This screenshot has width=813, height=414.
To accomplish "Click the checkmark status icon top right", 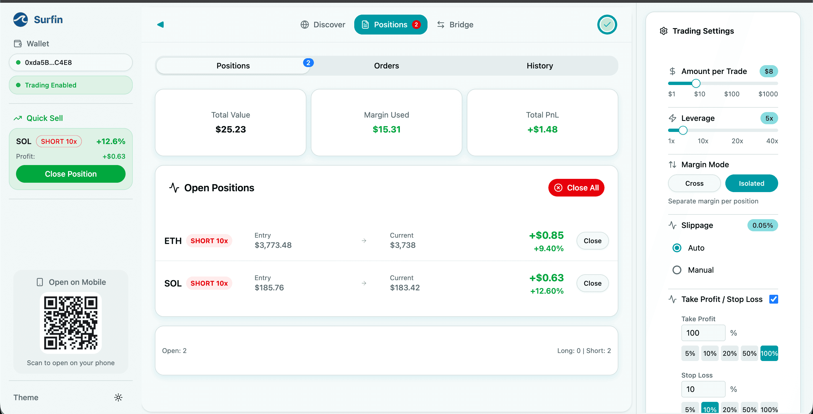I will (x=607, y=24).
